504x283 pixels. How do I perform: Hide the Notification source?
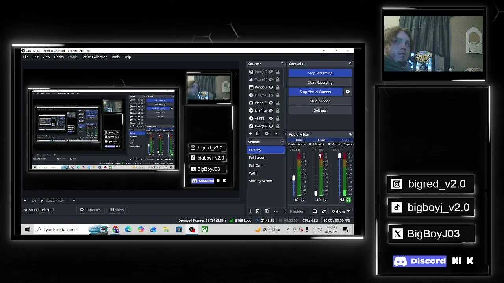click(x=271, y=111)
